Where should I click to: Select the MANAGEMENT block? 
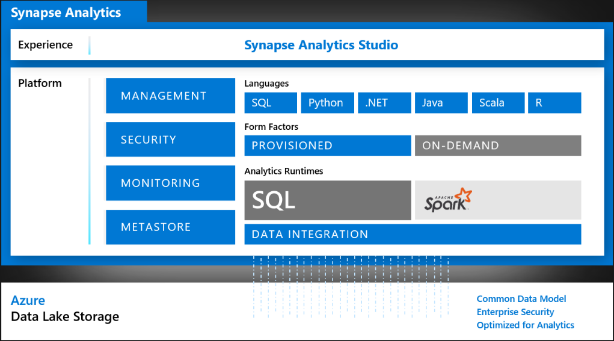click(170, 96)
